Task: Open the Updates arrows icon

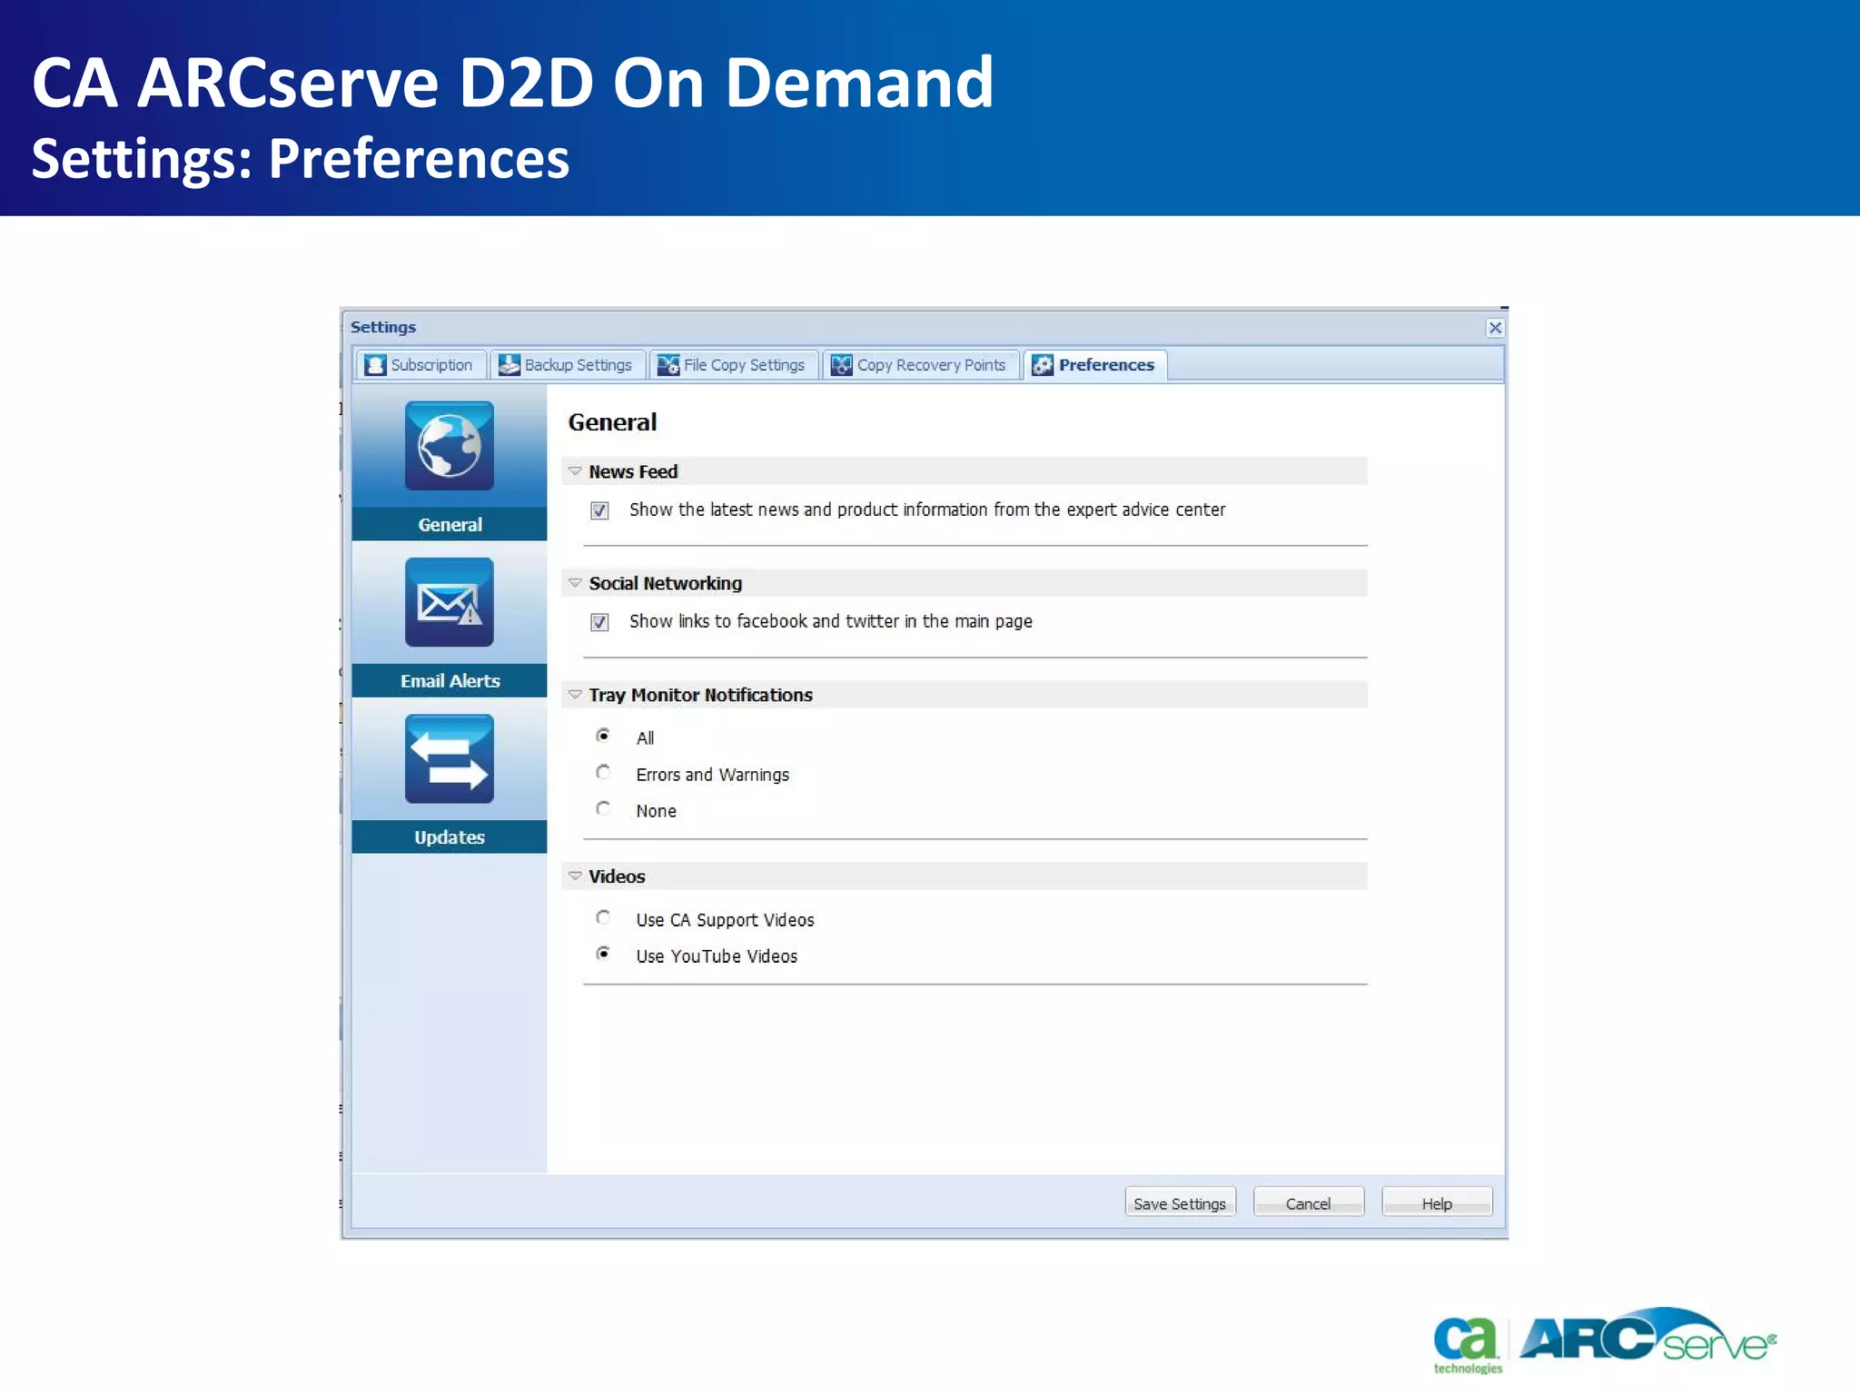Action: click(x=450, y=758)
